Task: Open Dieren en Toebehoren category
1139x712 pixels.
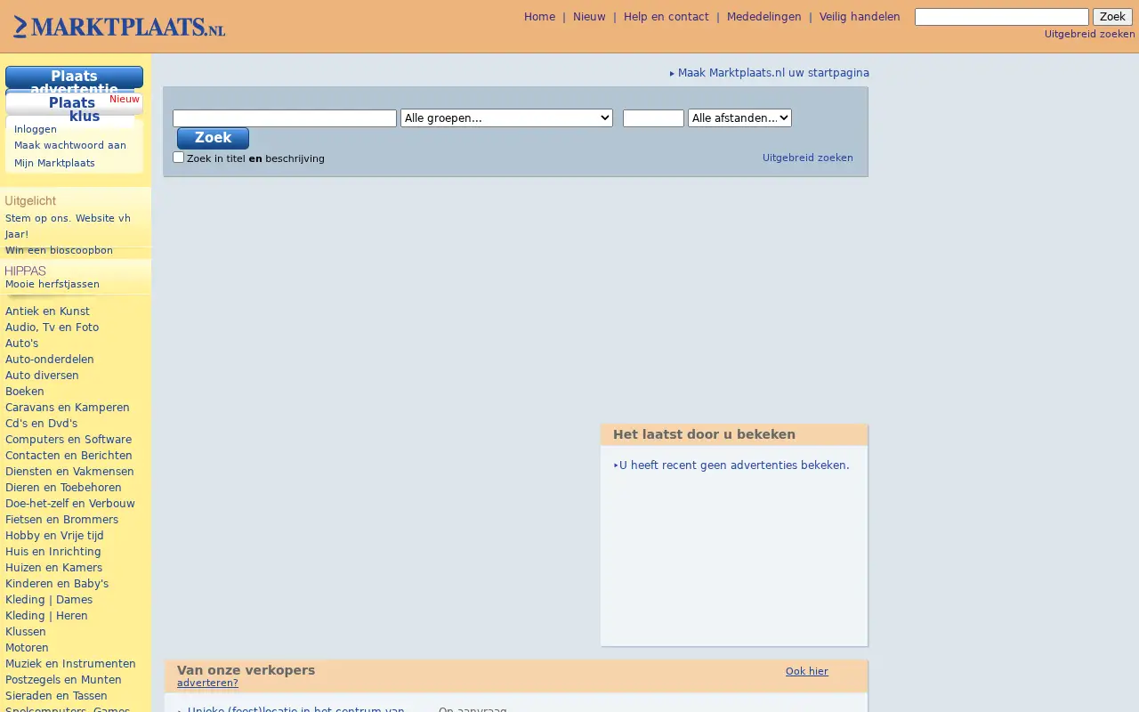Action: tap(63, 488)
